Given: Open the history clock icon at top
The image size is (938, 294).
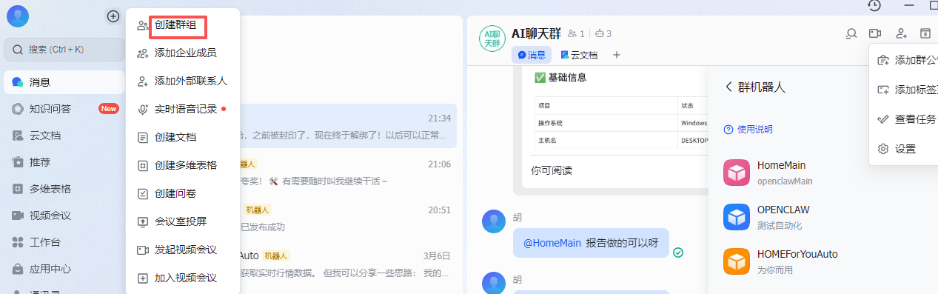Looking at the screenshot, I should tap(874, 6).
